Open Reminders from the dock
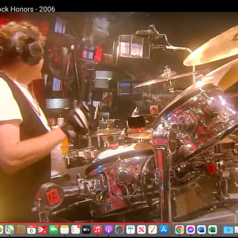The width and height of the screenshot is (238, 238). click(76, 230)
